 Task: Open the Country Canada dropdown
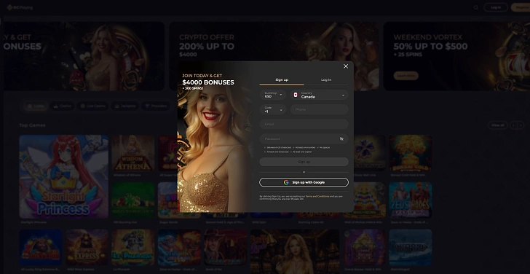[x=319, y=95]
